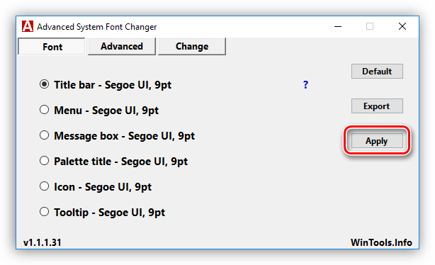The width and height of the screenshot is (435, 265).
Task: Click the Default button
Action: pyautogui.click(x=377, y=72)
